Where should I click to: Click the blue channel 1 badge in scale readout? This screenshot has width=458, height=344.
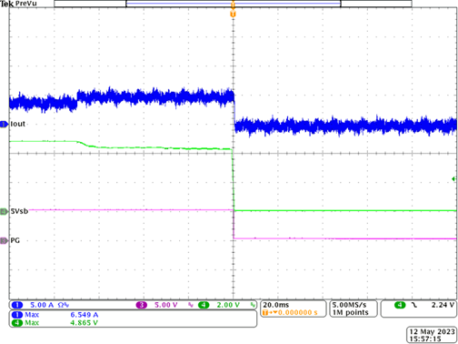coord(17,305)
